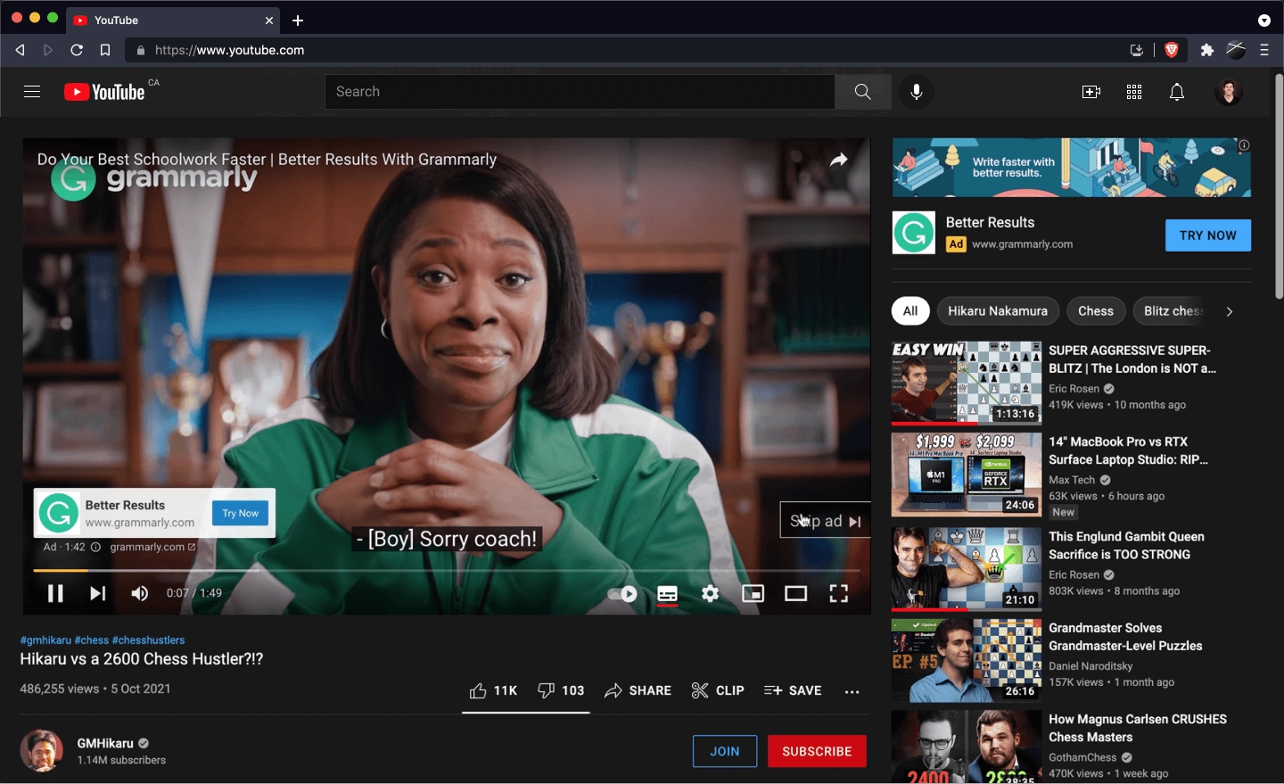Open the notifications bell
This screenshot has height=784, width=1284.
[1177, 92]
